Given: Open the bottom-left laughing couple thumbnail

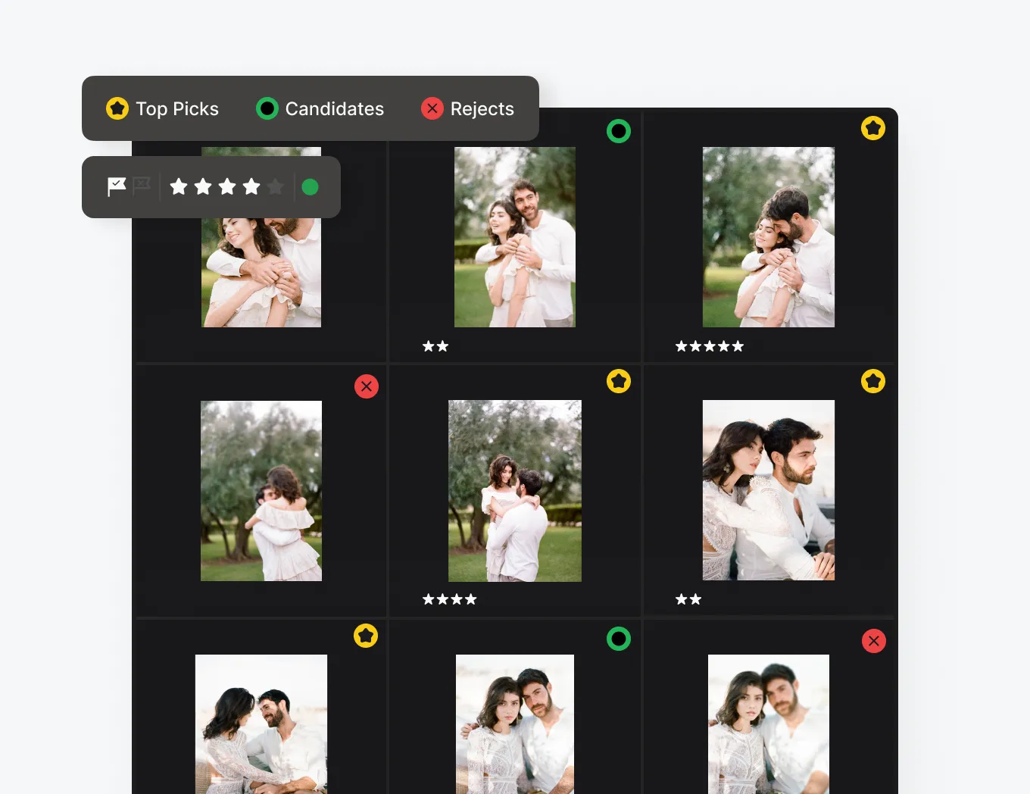Looking at the screenshot, I should [261, 724].
